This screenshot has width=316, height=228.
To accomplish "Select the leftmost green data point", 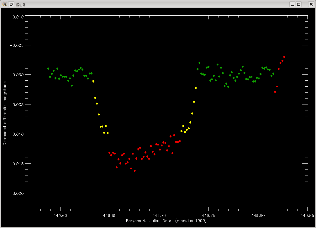I will click(x=48, y=68).
